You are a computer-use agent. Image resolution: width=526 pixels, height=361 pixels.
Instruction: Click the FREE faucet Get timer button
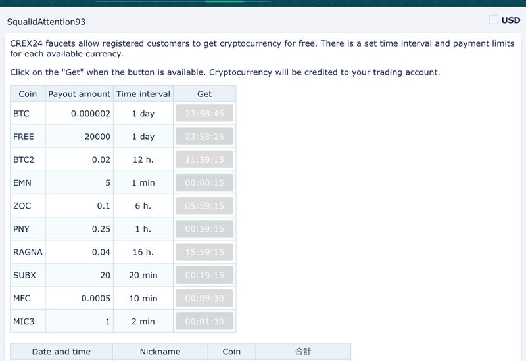click(204, 137)
